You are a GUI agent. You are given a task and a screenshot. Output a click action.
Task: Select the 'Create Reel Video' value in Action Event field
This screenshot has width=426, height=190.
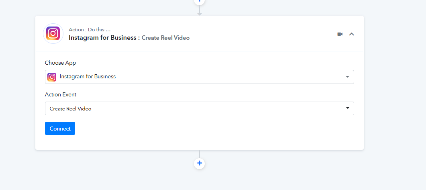(70, 108)
